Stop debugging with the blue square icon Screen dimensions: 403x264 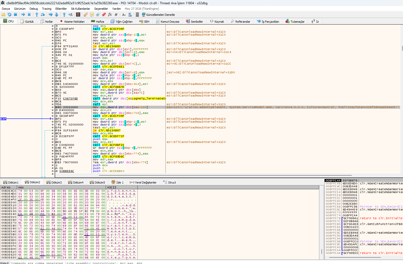pos(16,15)
